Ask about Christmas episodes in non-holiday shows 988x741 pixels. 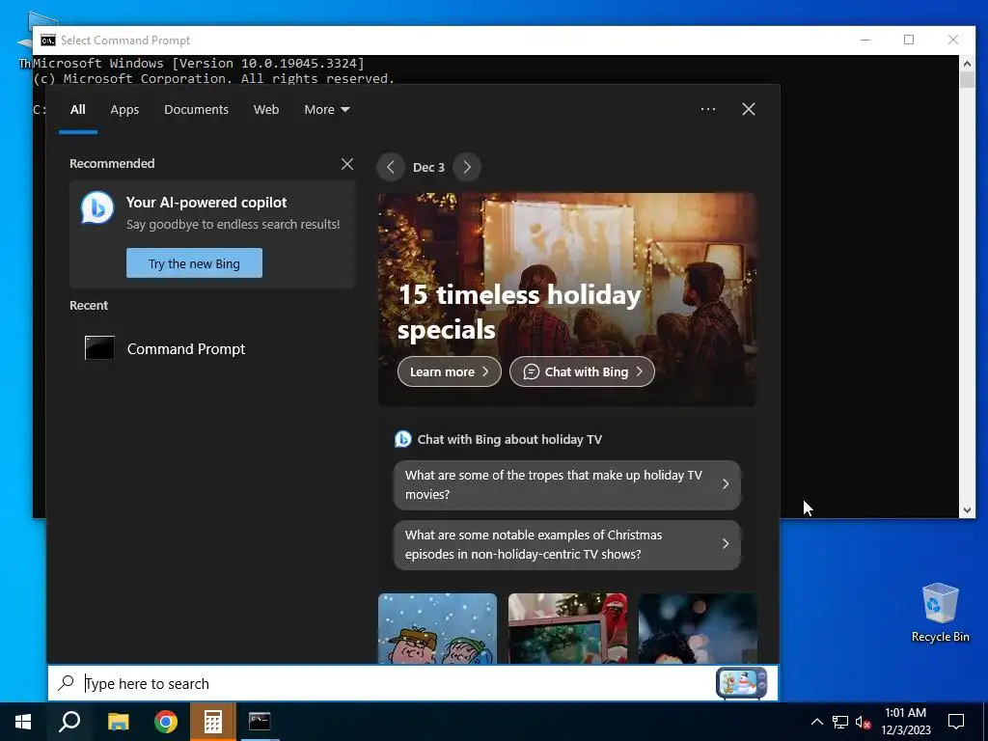[x=567, y=544]
